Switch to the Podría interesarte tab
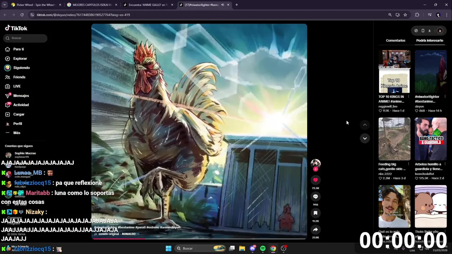This screenshot has width=452, height=254. [x=429, y=41]
